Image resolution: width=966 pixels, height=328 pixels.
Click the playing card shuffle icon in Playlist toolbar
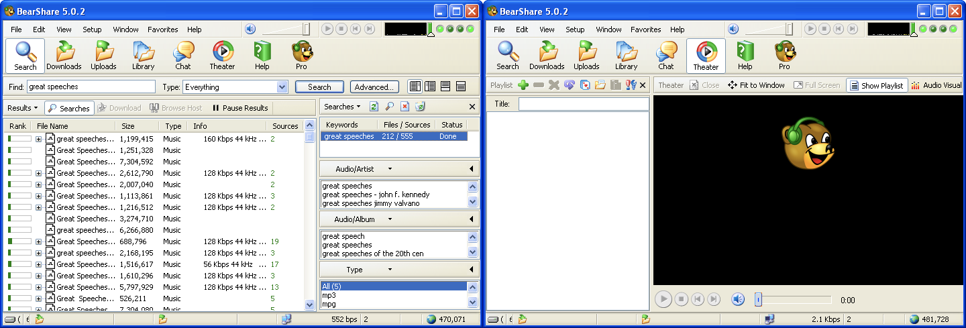click(x=585, y=85)
